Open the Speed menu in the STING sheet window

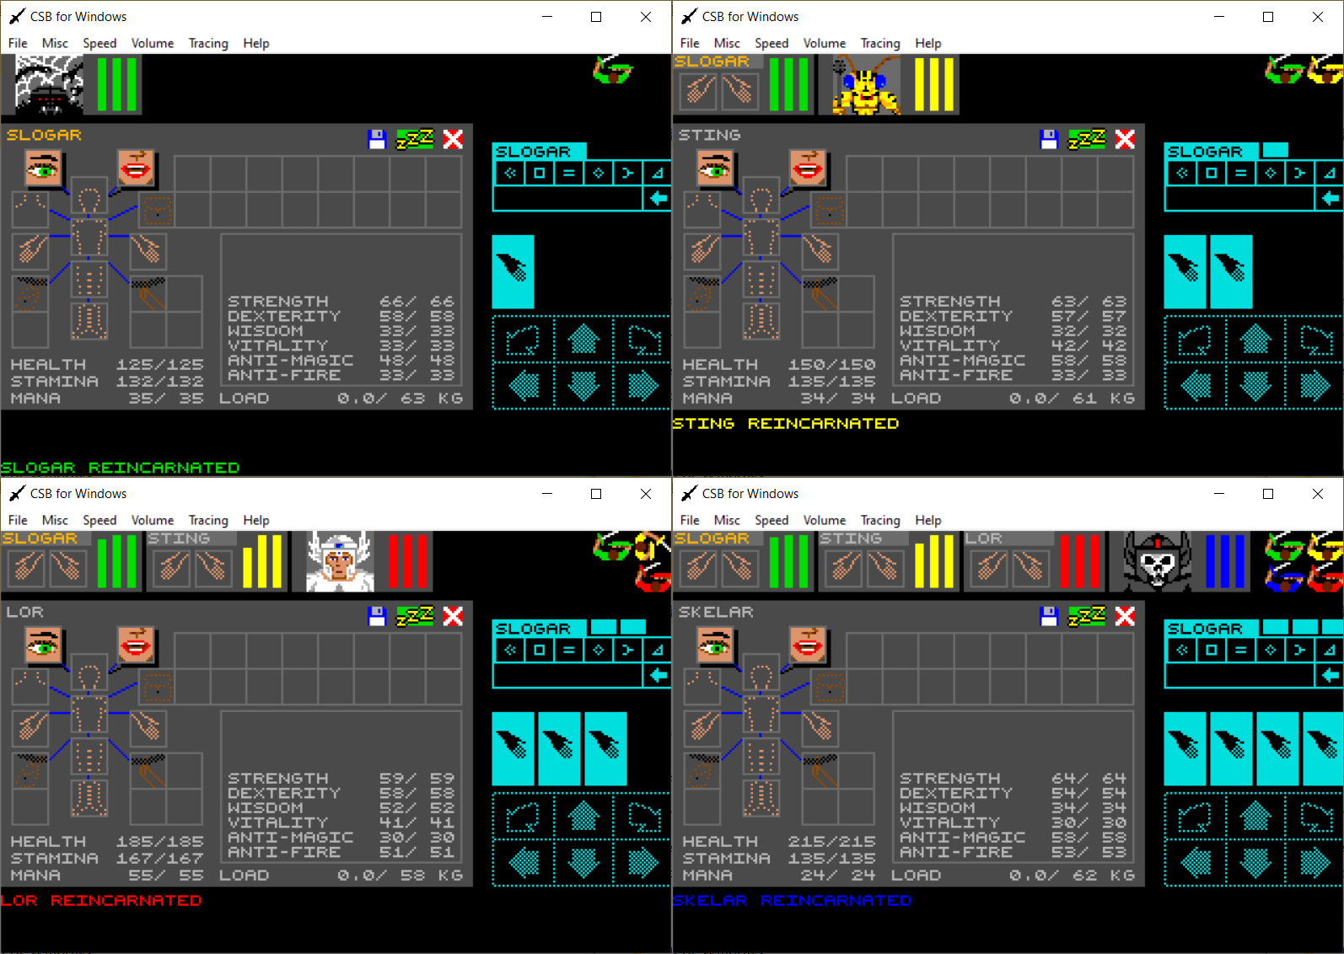771,43
